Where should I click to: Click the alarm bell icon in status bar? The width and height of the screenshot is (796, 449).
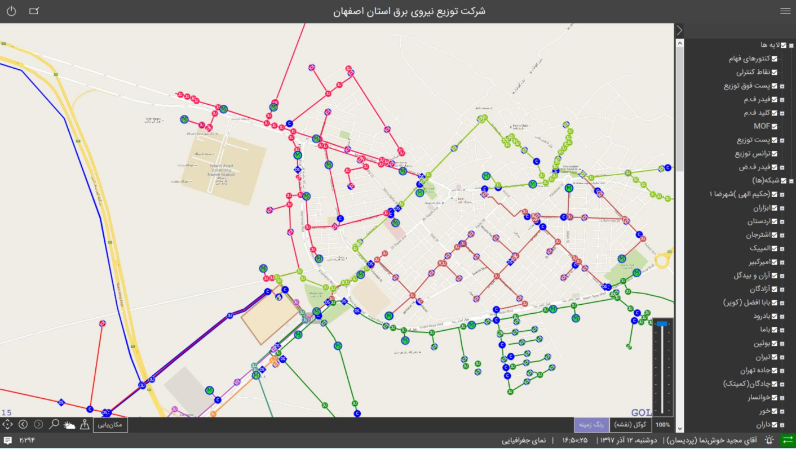coord(769,440)
